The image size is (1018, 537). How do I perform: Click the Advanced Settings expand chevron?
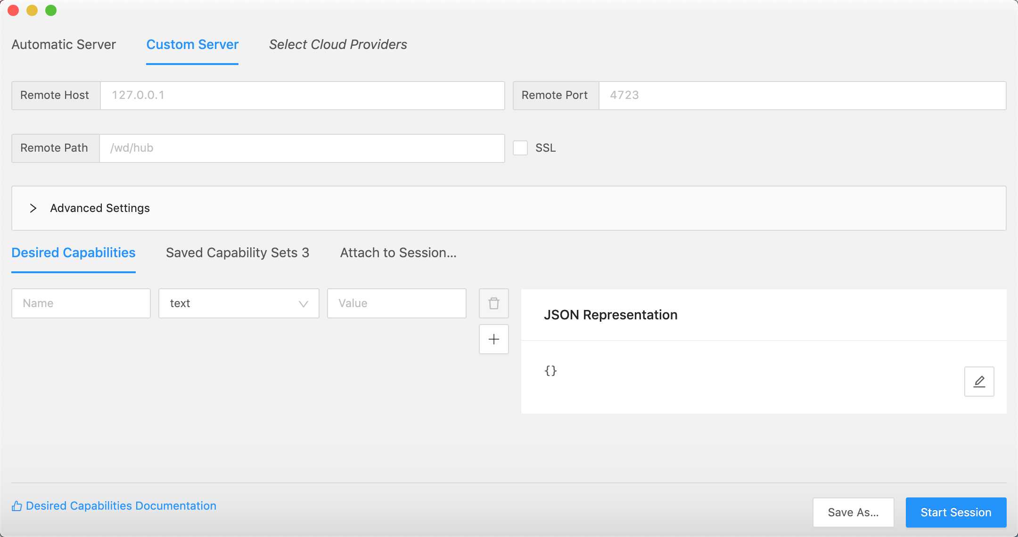tap(33, 208)
